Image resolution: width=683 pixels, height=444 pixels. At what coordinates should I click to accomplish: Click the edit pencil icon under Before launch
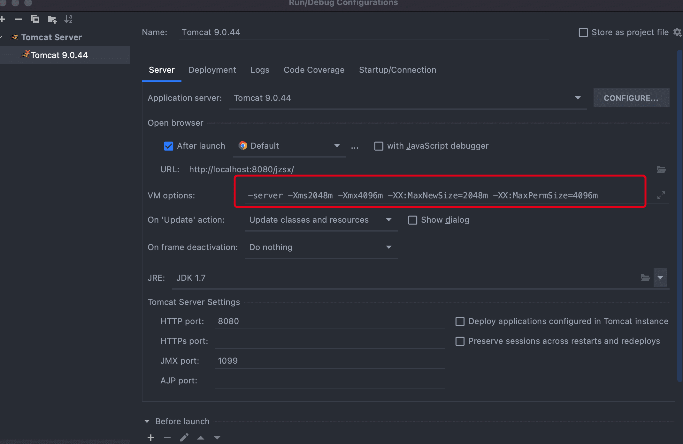point(184,437)
